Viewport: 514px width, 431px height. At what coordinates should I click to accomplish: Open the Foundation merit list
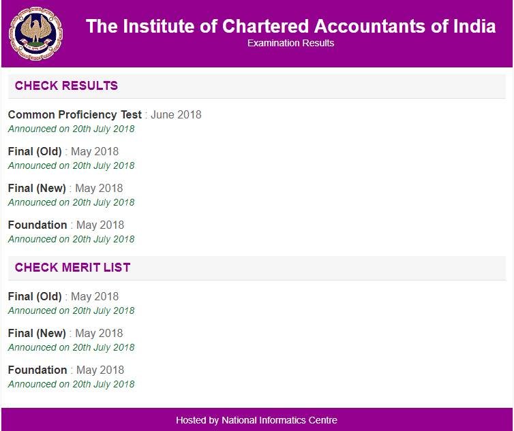(x=65, y=370)
